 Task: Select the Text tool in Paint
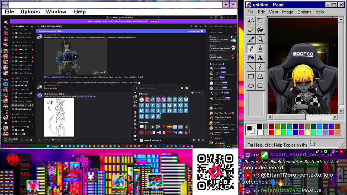coord(260,58)
